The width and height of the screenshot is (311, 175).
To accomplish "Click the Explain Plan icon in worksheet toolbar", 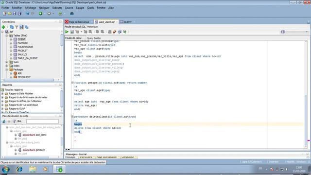I will (x=77, y=32).
